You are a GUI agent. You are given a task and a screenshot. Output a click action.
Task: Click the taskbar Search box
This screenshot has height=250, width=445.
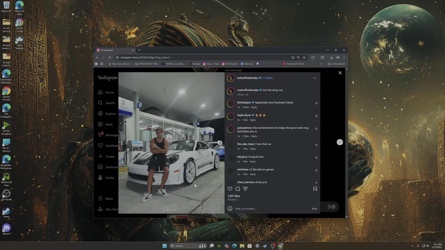[x=189, y=246]
